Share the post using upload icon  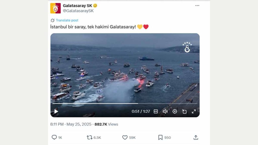coord(196,137)
